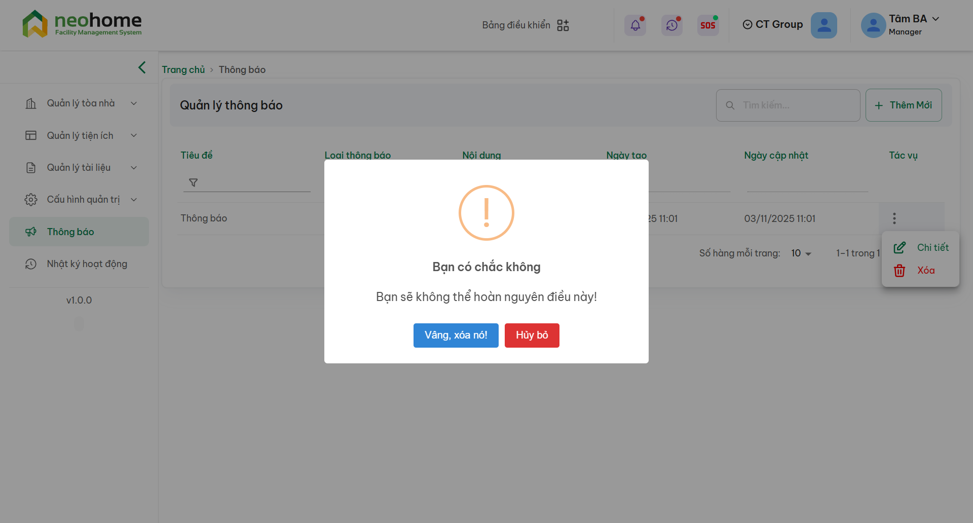This screenshot has width=973, height=523.
Task: Click the dashboard grid icon beside Bảng điều khiển
Action: [563, 25]
